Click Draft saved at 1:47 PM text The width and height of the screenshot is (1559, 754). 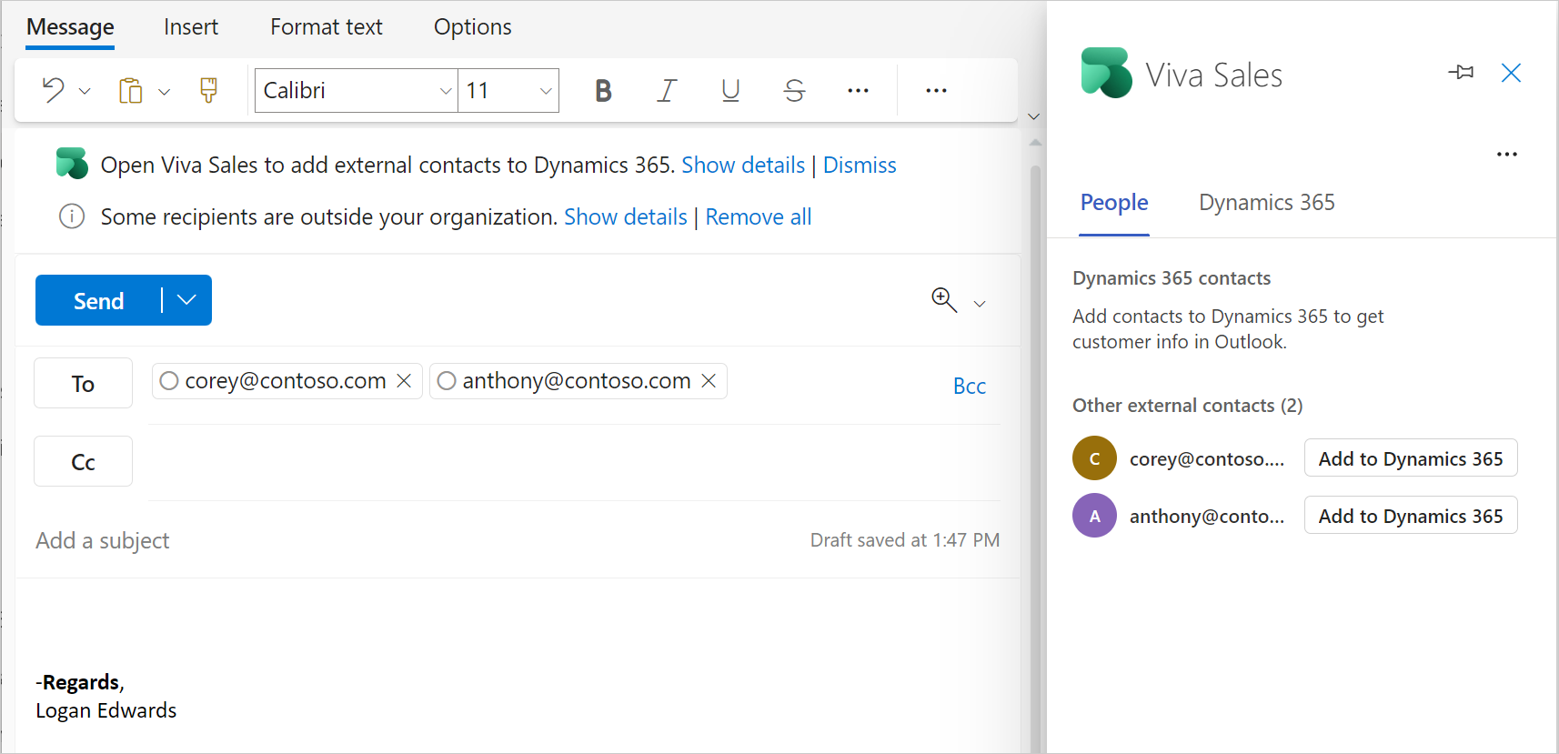click(905, 540)
